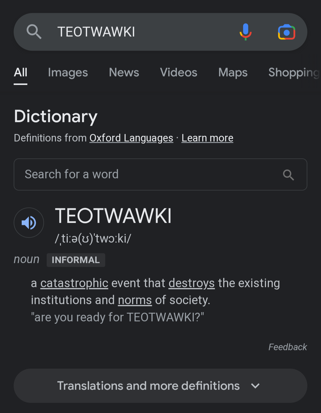
Task: Click the Feedback link
Action: [x=288, y=347]
